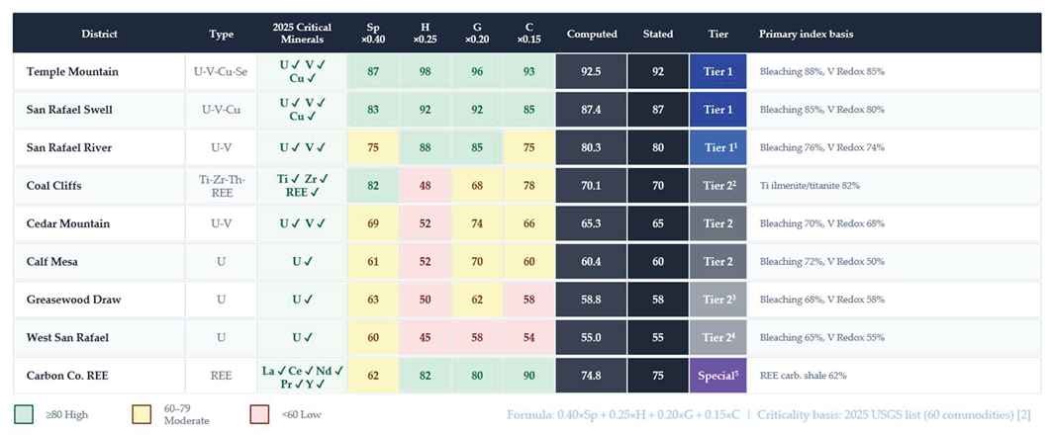Click the Stated value 75 for Carbon Co. REE

(x=657, y=376)
